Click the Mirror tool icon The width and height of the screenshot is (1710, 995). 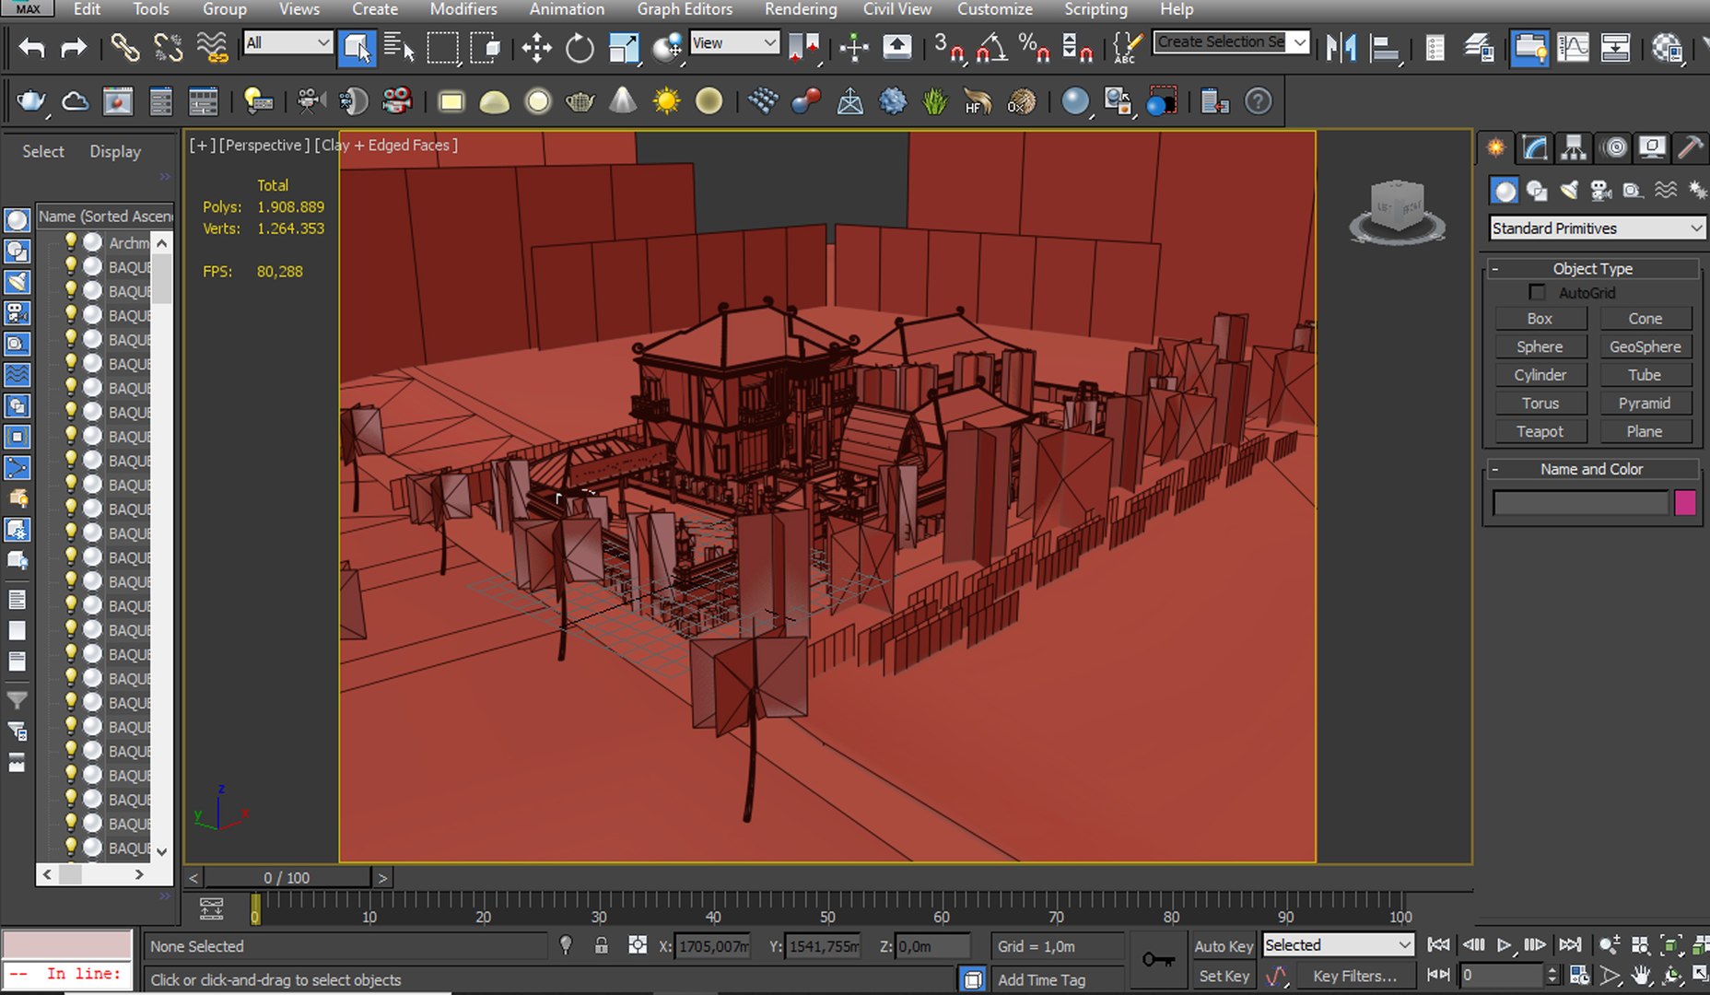pos(1341,47)
